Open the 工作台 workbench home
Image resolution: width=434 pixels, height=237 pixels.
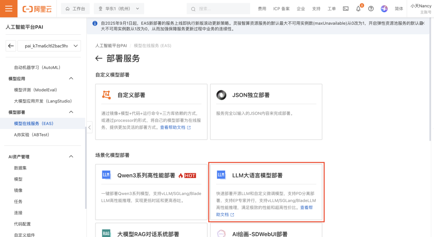click(x=75, y=9)
